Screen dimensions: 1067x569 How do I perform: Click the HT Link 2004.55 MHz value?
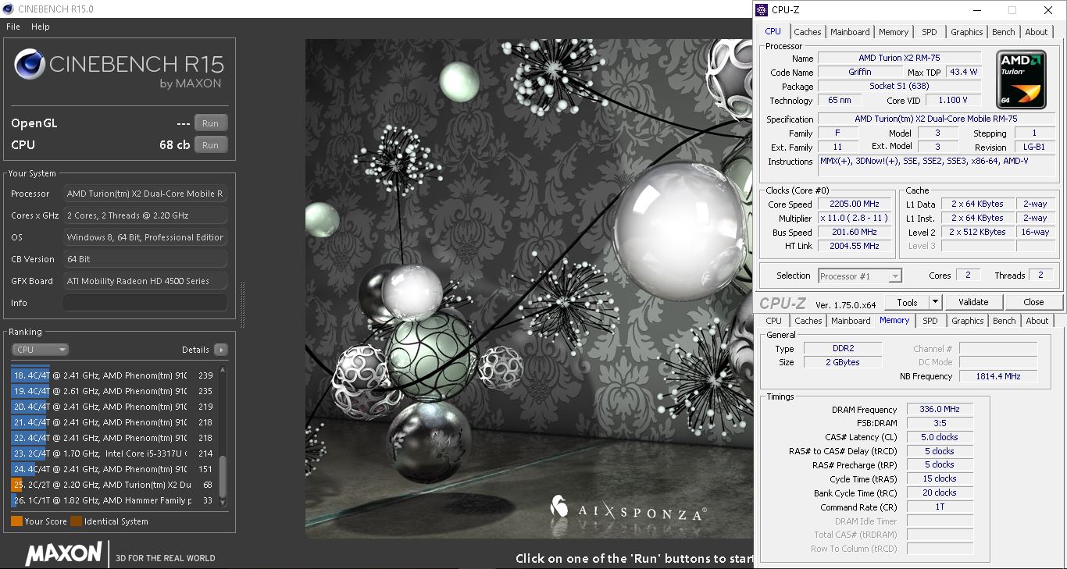point(854,247)
